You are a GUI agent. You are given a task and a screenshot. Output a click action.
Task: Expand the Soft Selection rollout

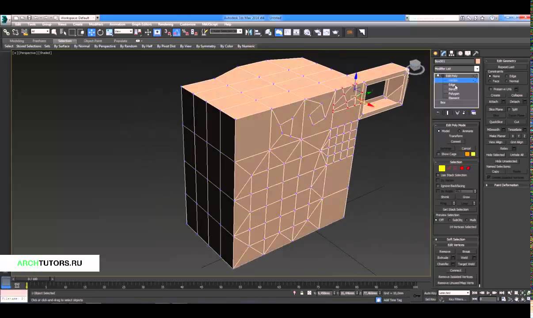456,239
